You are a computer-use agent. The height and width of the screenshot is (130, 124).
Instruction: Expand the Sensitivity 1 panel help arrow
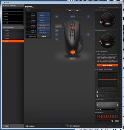(x=120, y=9)
